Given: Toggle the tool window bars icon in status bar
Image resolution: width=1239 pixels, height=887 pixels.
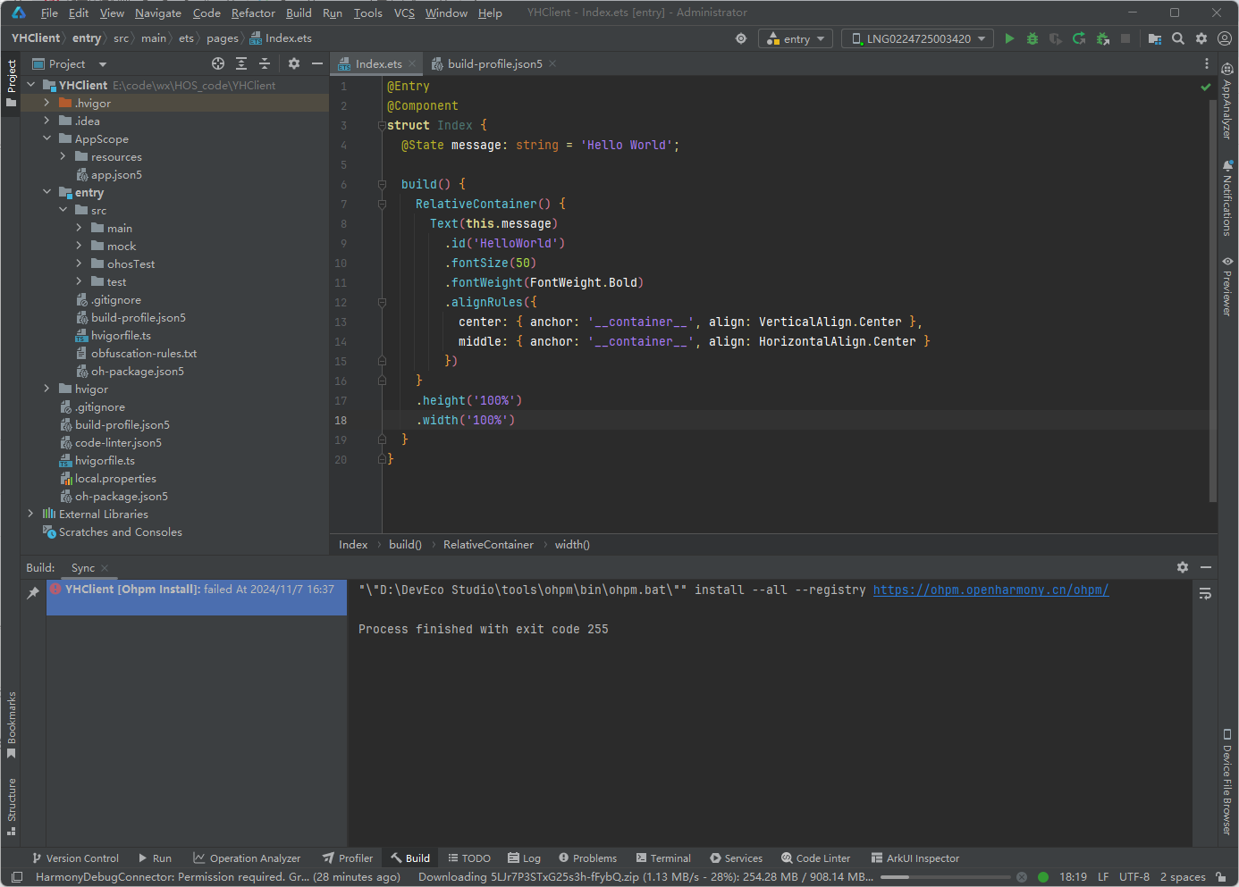Looking at the screenshot, I should point(17,877).
